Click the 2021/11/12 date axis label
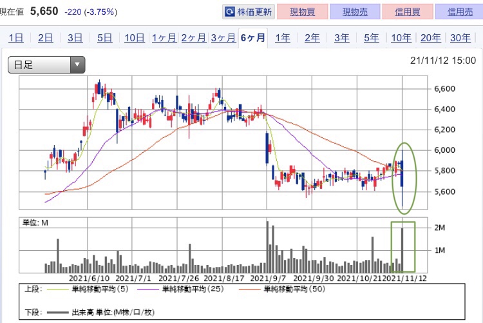 click(406, 279)
